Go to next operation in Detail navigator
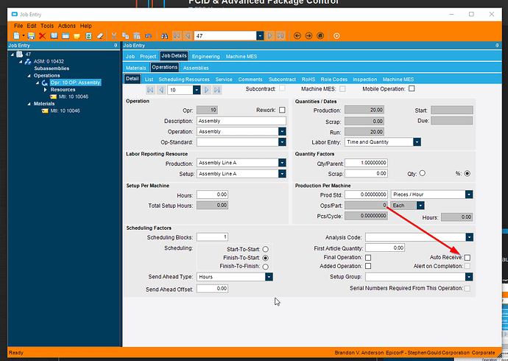Image resolution: width=508 pixels, height=361 pixels. pos(207,90)
